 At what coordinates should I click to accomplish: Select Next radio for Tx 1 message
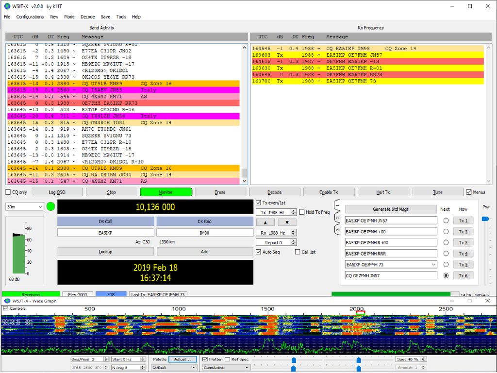pos(446,220)
